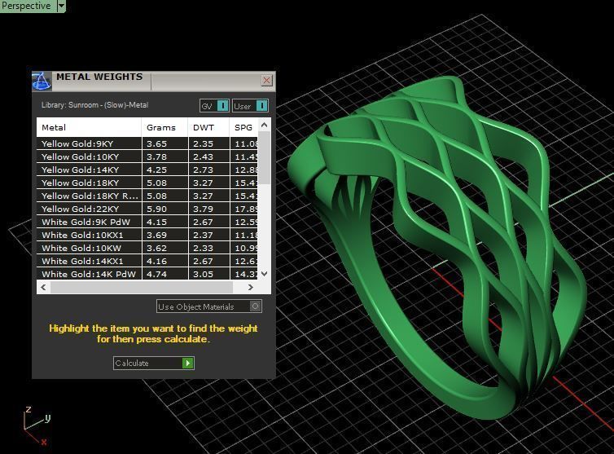This screenshot has height=454, width=614.
Task: Click the 4.25 grams value
Action: tap(156, 170)
